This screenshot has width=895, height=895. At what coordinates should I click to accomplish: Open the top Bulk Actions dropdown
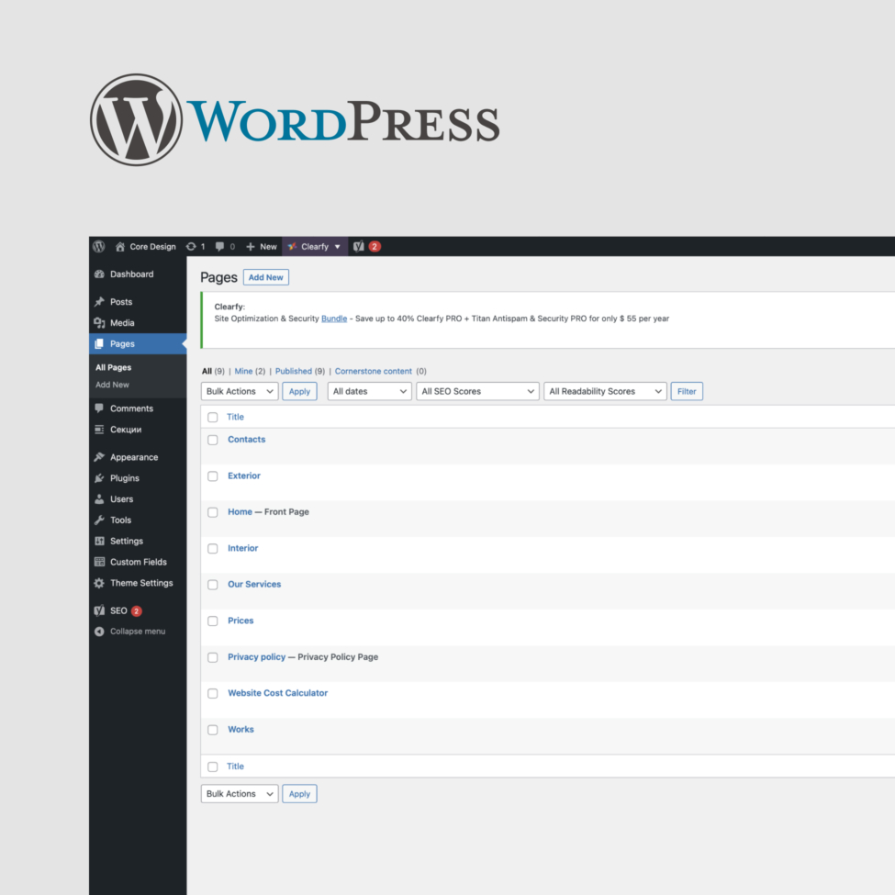point(240,391)
